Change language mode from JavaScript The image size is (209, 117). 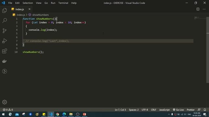[164, 110]
